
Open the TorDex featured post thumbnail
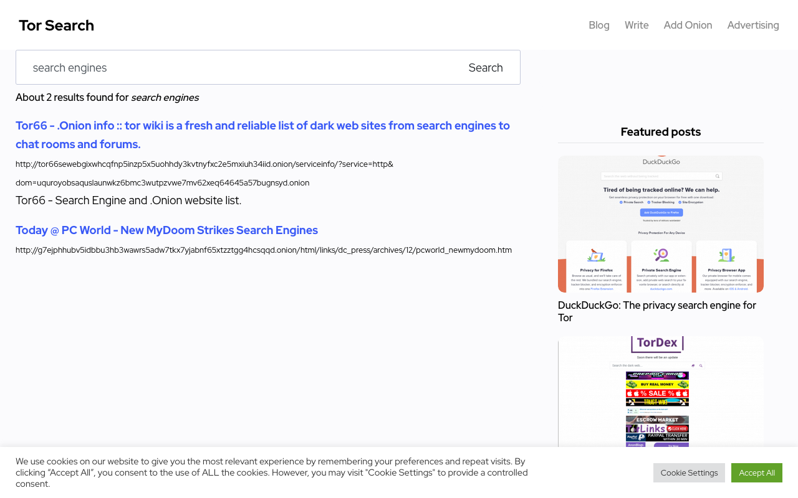coord(660,391)
